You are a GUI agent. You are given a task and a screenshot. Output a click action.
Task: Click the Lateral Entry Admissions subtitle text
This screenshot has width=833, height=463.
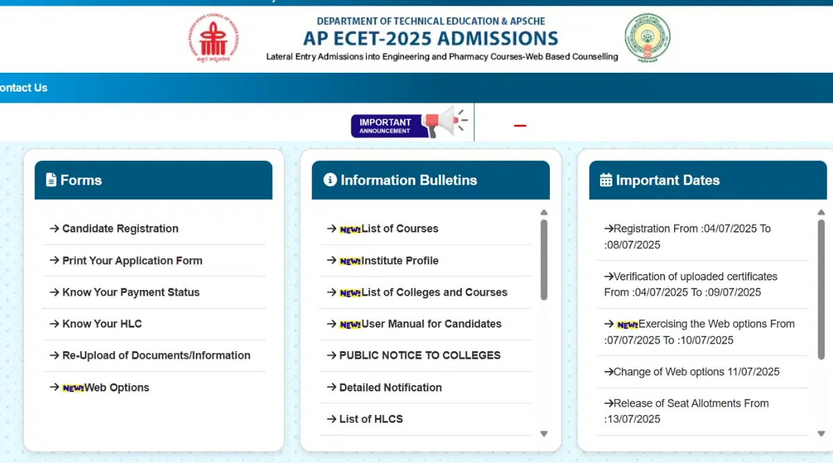click(442, 57)
